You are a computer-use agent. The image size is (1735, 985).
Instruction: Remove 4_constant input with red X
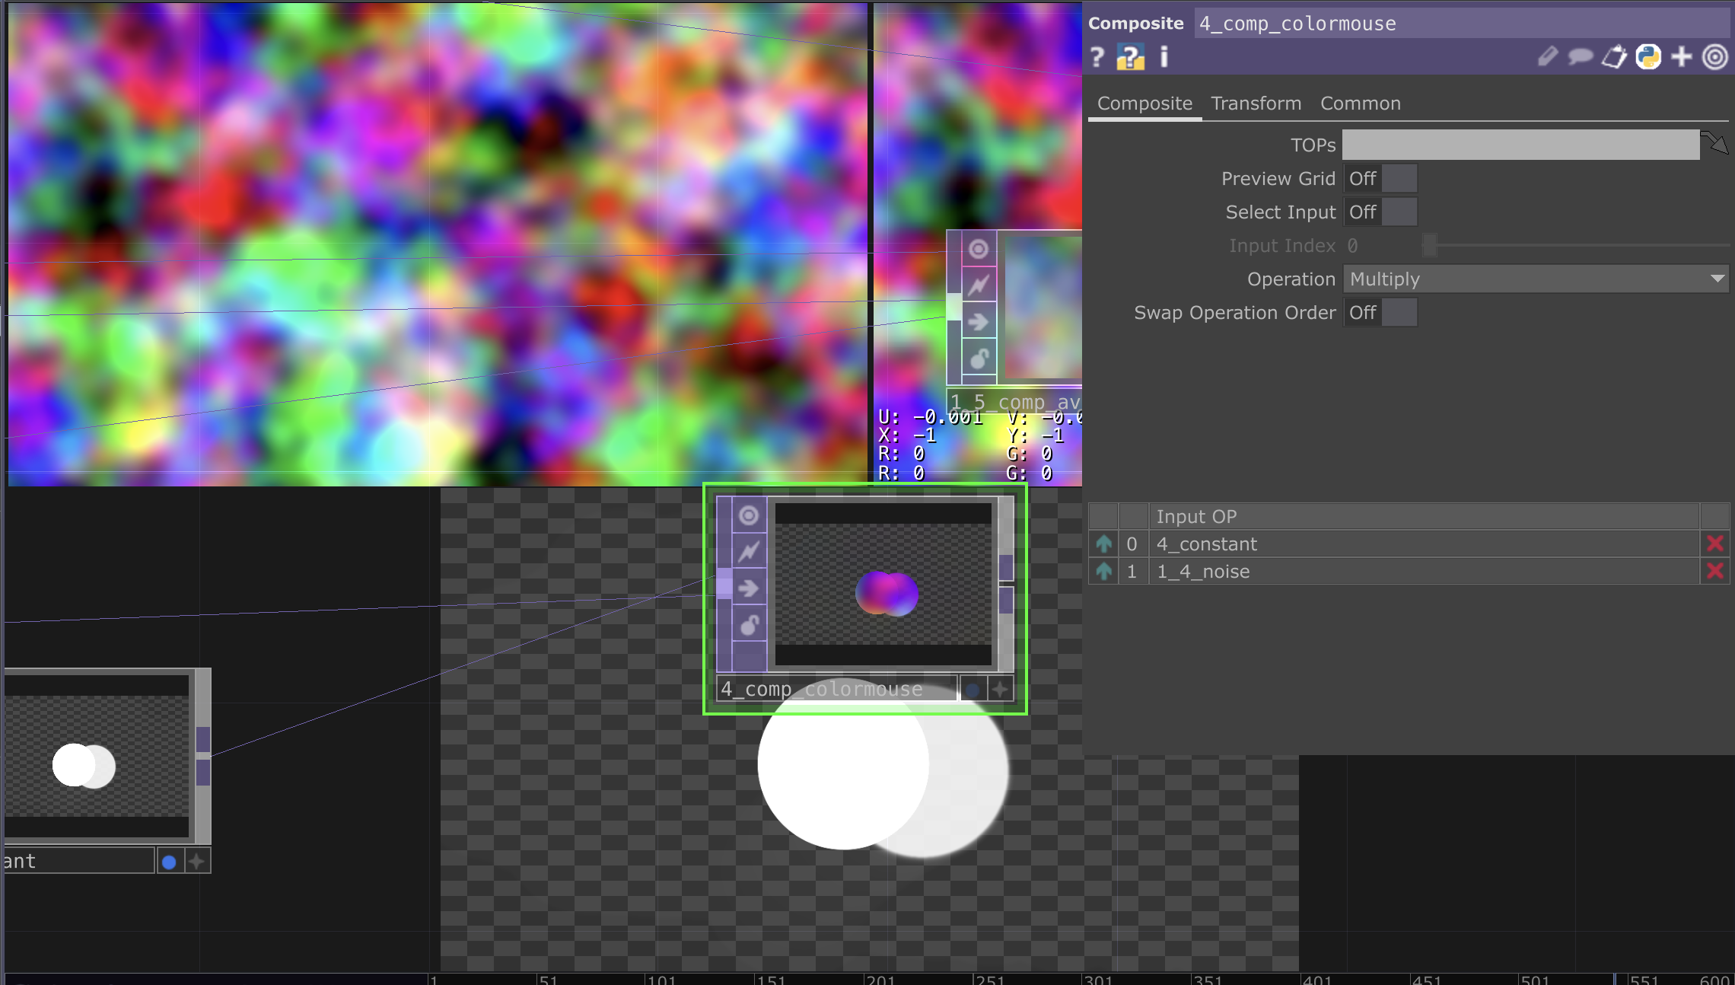pyautogui.click(x=1714, y=544)
